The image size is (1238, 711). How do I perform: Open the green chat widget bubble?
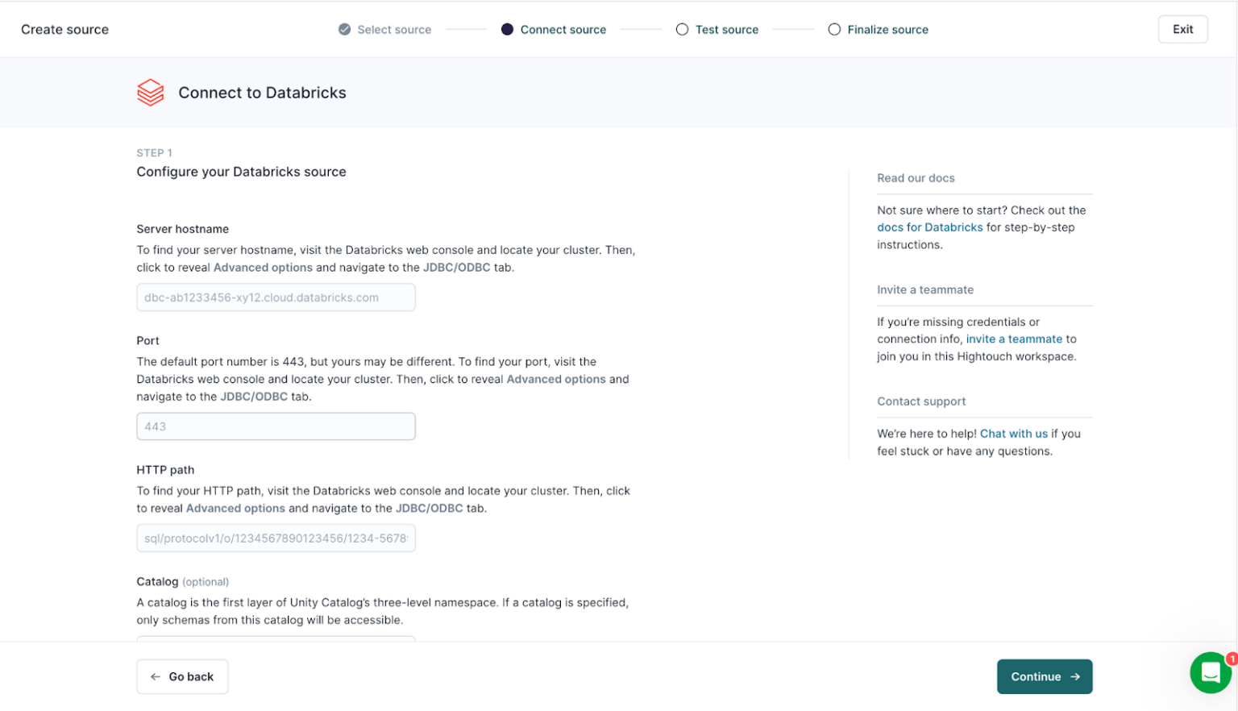pos(1209,672)
